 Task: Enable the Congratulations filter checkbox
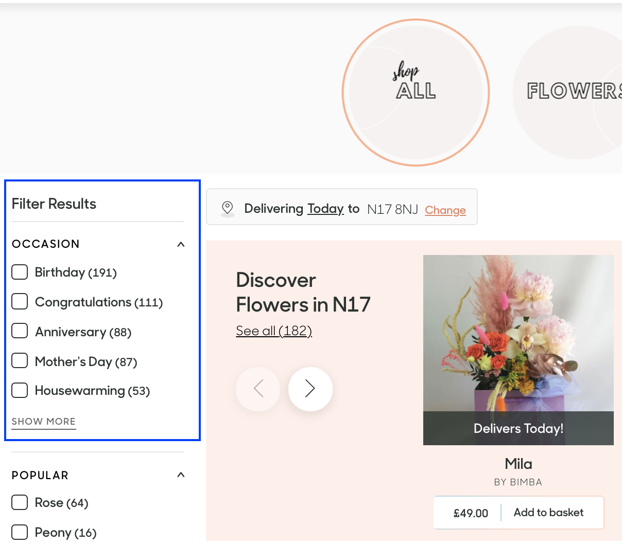20,302
